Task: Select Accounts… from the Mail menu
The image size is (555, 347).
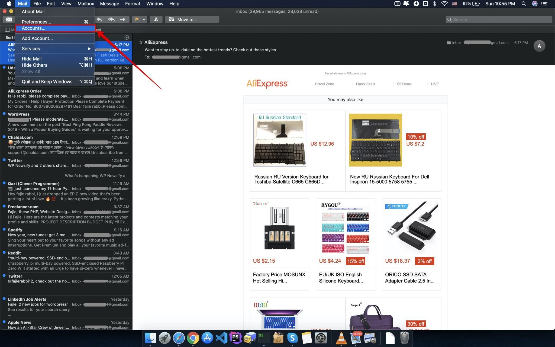Action: point(55,28)
